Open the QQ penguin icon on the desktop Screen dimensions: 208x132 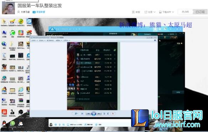pyautogui.click(x=4, y=124)
